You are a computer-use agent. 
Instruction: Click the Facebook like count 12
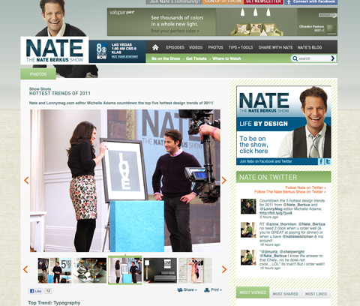[48, 291]
